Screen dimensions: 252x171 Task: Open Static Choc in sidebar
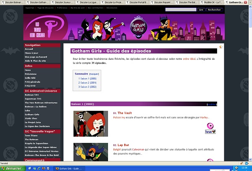pos(31,118)
